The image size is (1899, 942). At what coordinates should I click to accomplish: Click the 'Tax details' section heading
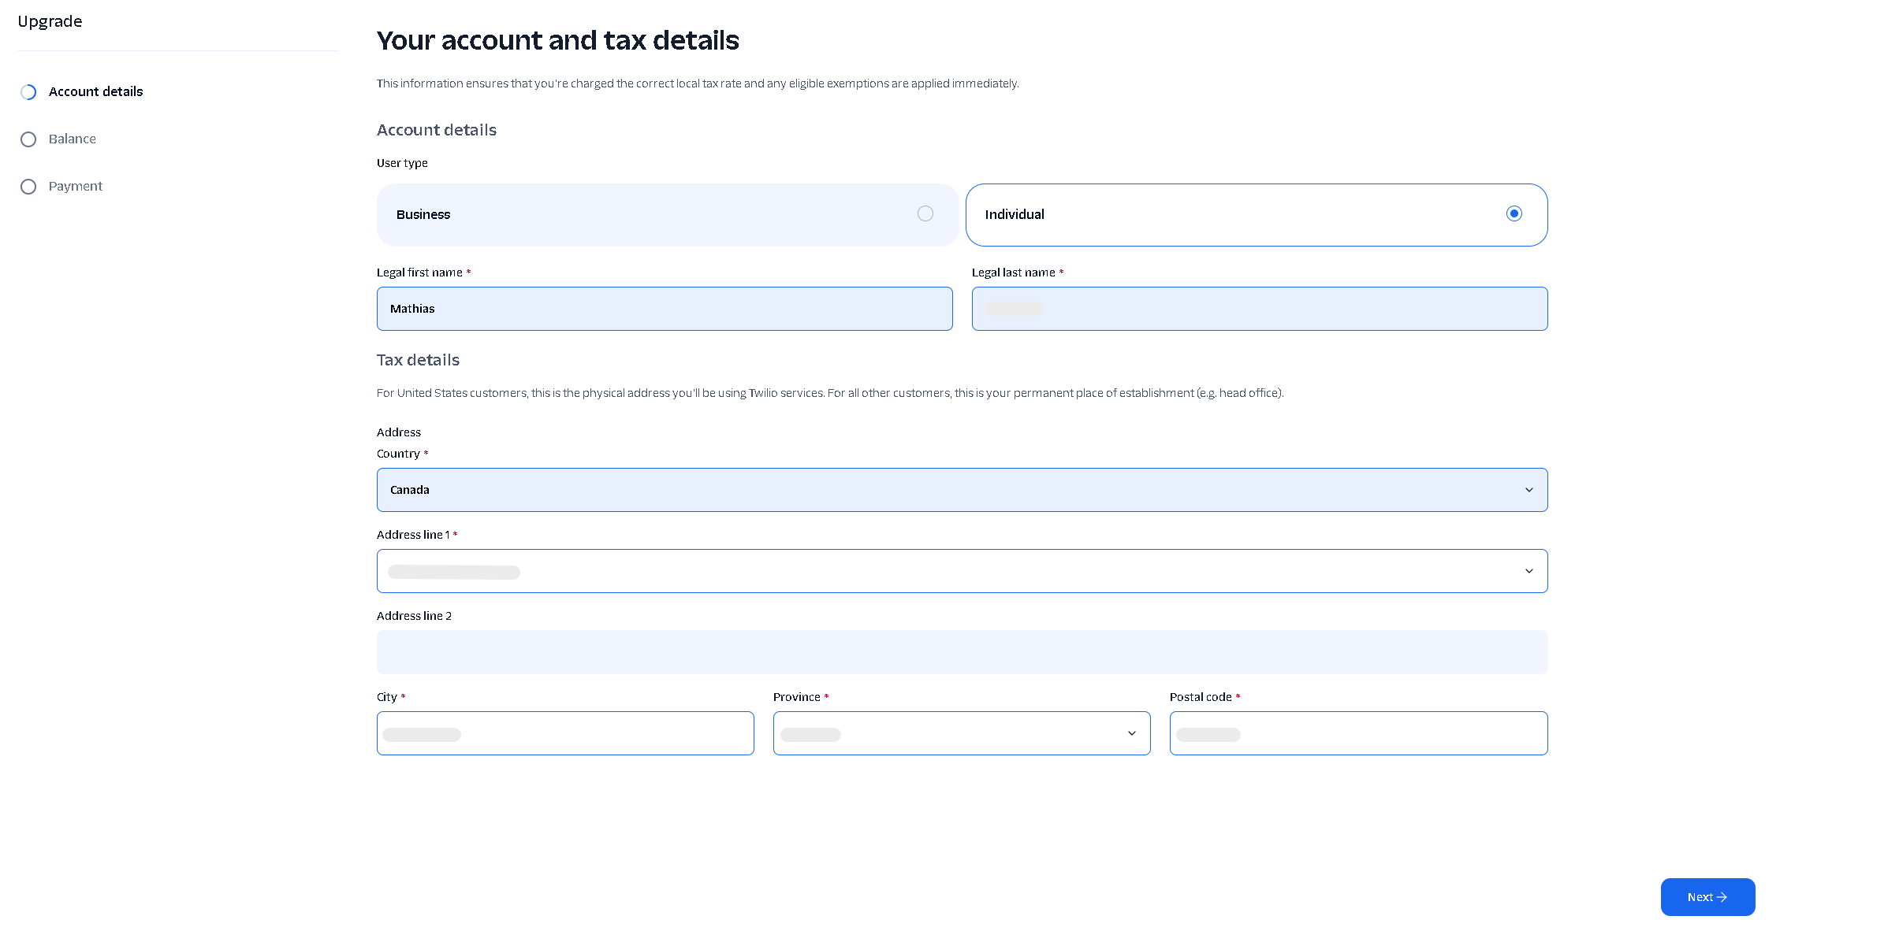(418, 360)
